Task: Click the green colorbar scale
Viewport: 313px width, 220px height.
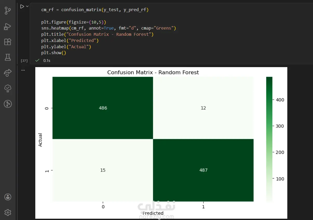Action: [269, 139]
